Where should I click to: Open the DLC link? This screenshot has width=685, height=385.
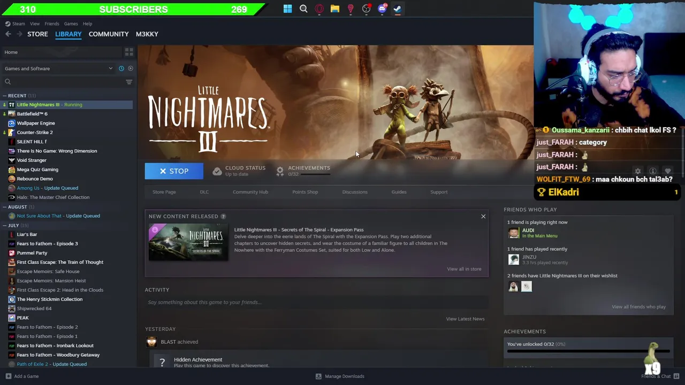tap(204, 192)
